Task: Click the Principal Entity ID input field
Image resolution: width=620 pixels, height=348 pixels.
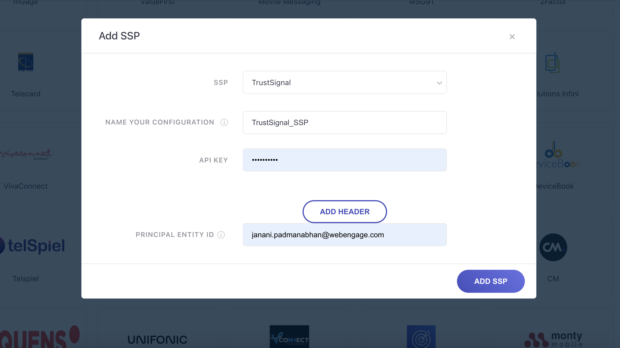Action: (344, 235)
